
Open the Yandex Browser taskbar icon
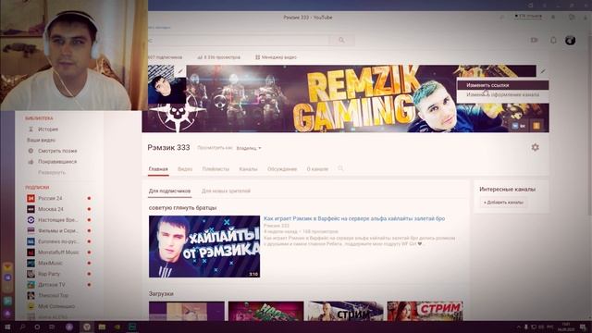coord(86,327)
